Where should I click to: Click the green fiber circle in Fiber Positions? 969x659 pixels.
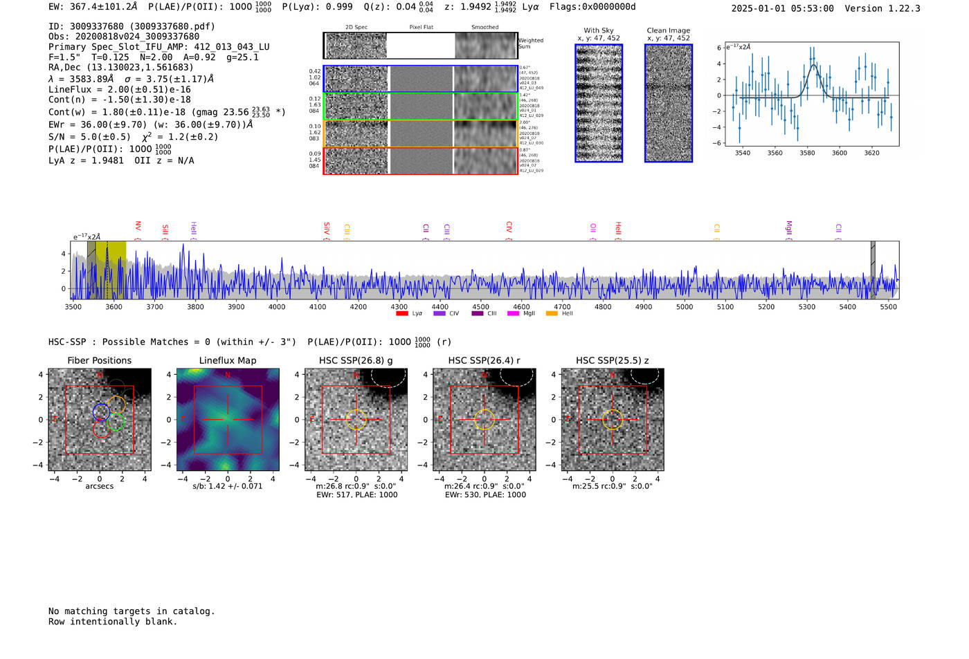(116, 422)
